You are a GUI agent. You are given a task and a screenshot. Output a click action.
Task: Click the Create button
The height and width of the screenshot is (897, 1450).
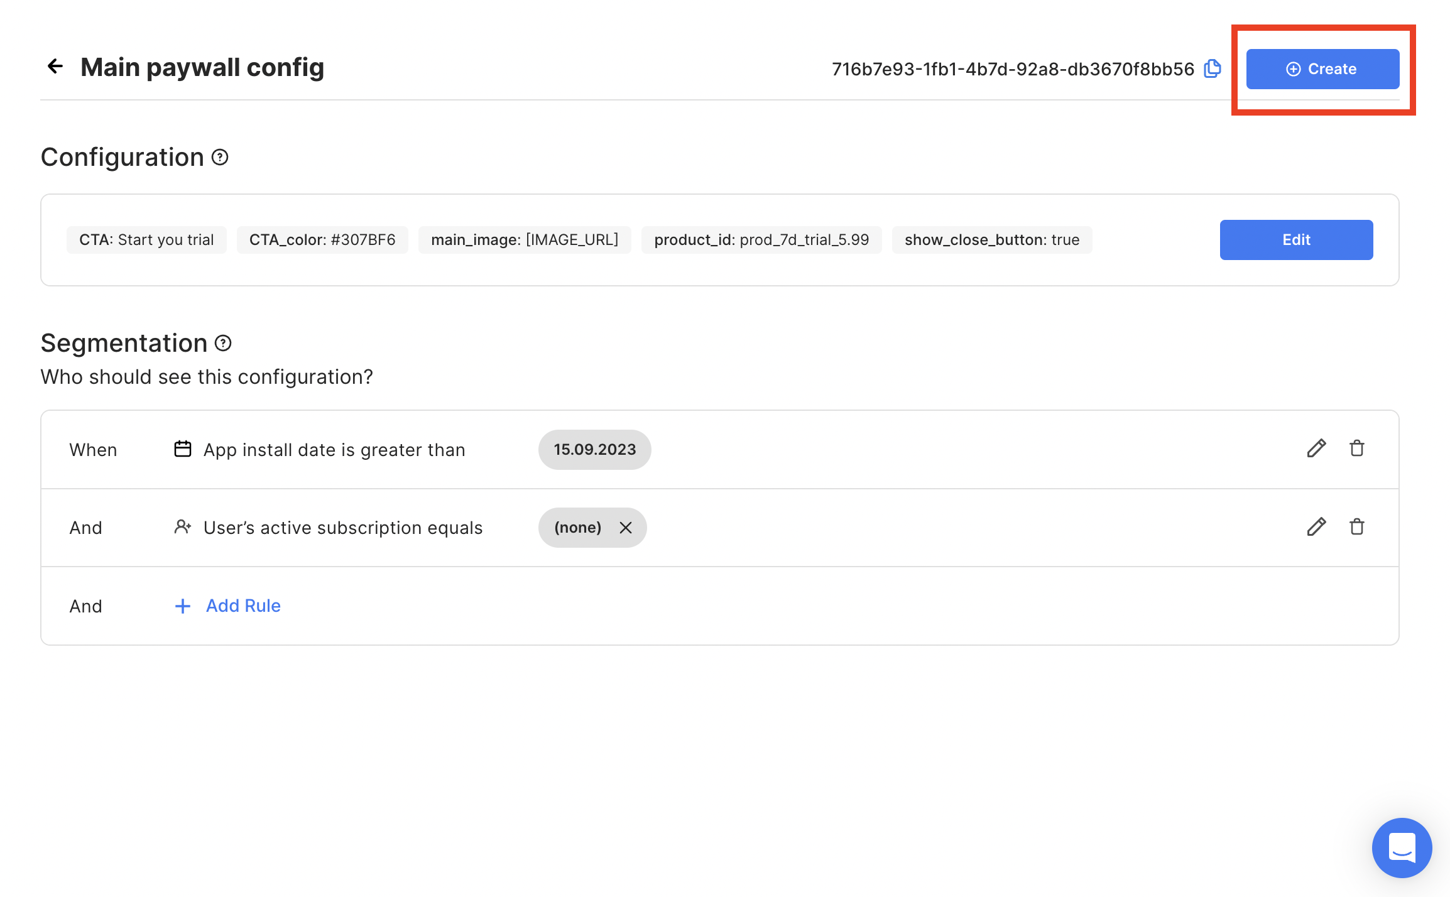click(x=1322, y=69)
